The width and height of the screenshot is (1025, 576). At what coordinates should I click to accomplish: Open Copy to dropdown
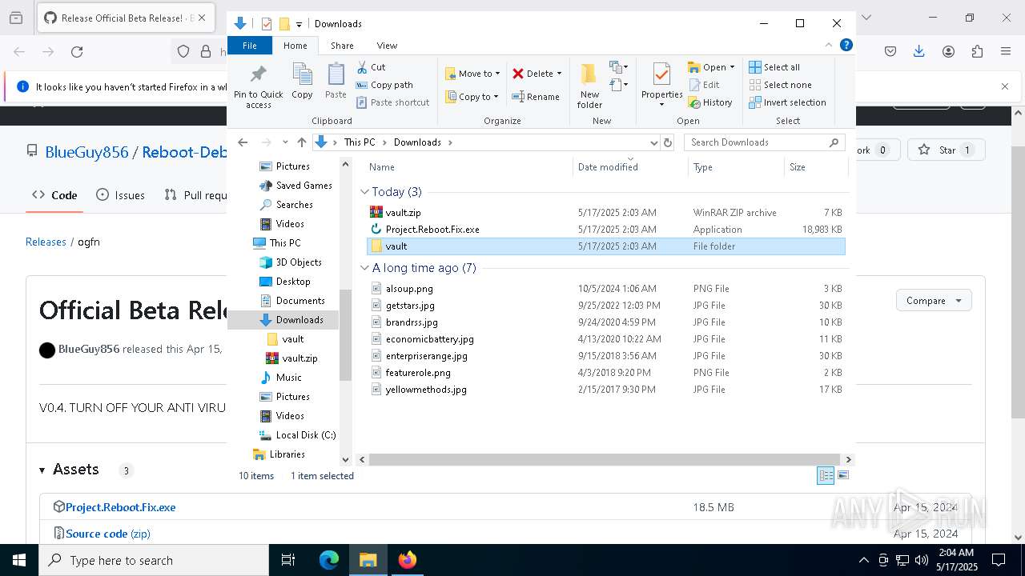[x=472, y=97]
